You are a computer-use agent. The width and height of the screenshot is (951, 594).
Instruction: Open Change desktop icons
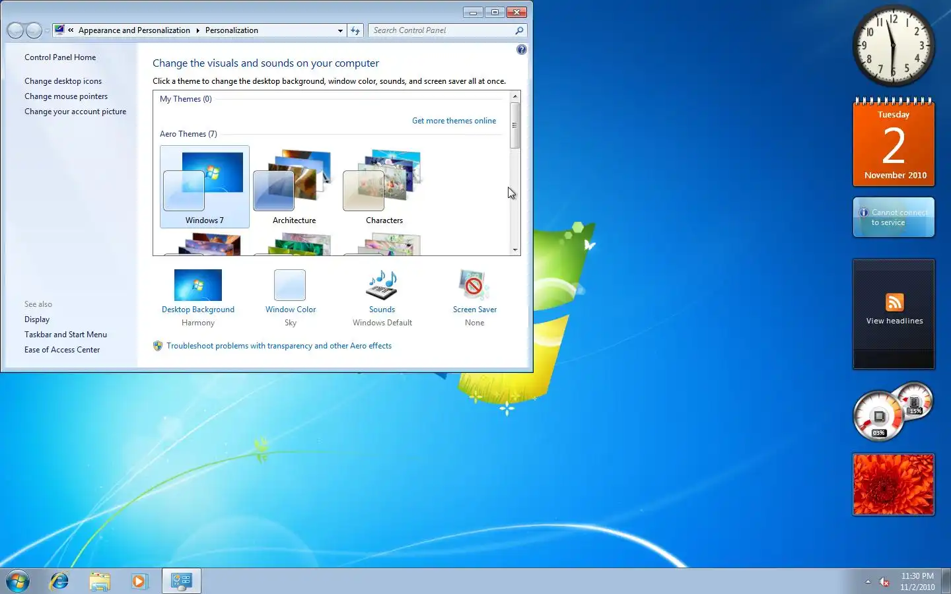(x=63, y=81)
